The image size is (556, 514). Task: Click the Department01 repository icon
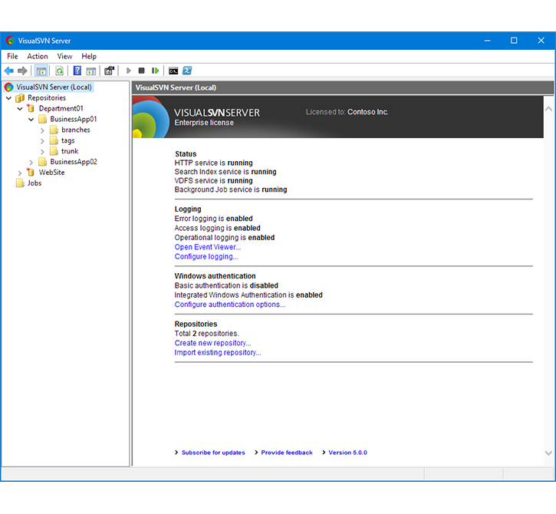tap(31, 108)
